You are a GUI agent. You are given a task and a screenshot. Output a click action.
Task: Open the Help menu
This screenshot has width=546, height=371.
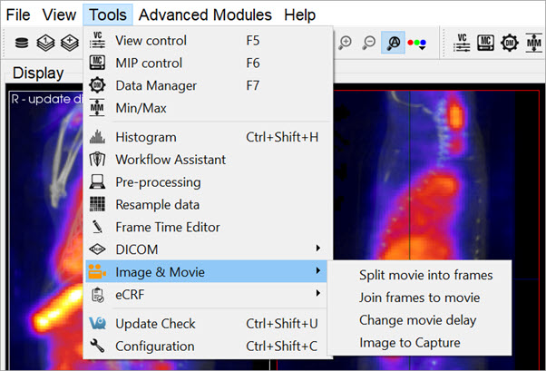click(299, 15)
